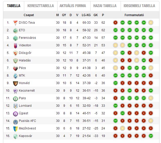Click the Pécs MFC club logo

click(15, 68)
